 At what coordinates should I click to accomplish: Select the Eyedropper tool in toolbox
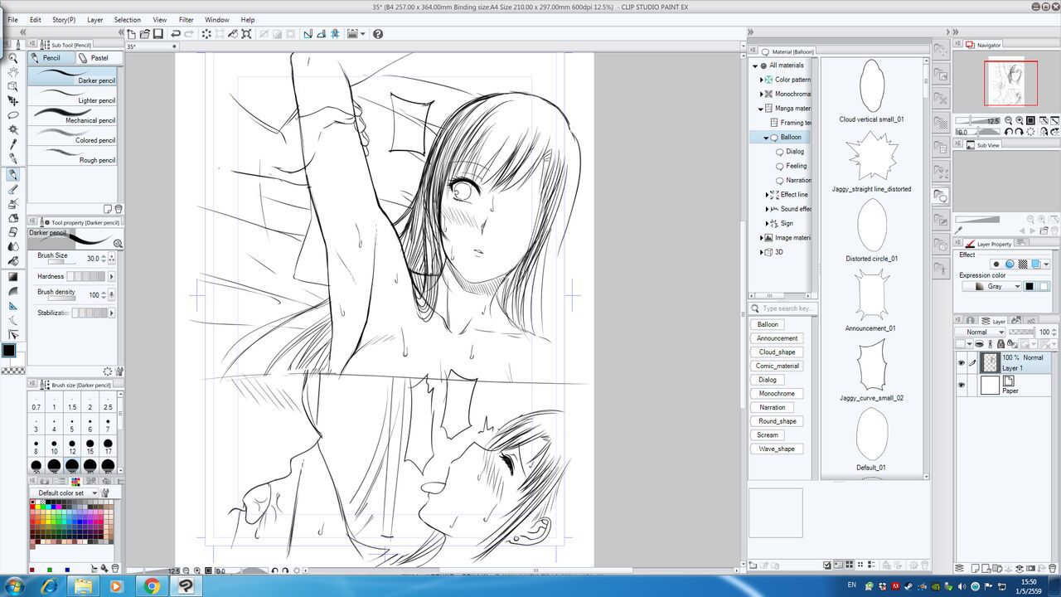12,144
